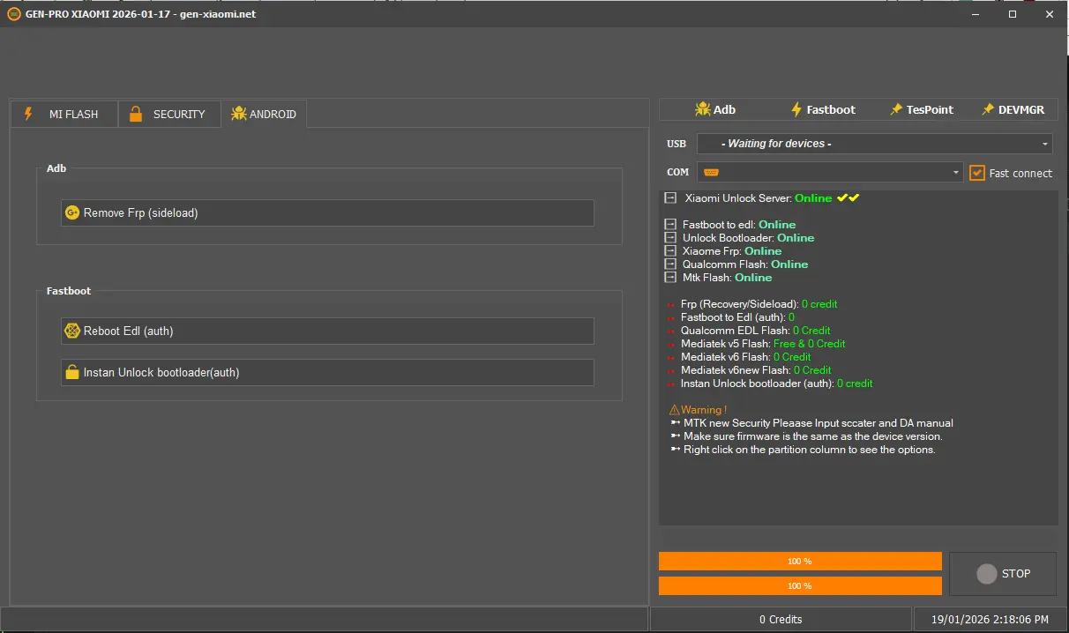Open the DEVMGR pin toolbar button
The width and height of the screenshot is (1069, 633).
coord(1013,109)
